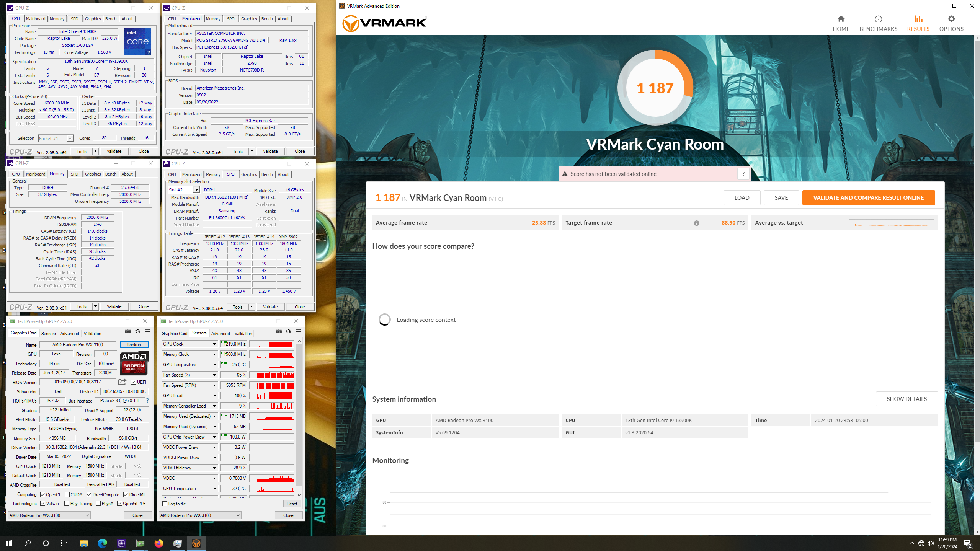Open File Explorer from taskbar
The height and width of the screenshot is (551, 980).
click(x=83, y=543)
